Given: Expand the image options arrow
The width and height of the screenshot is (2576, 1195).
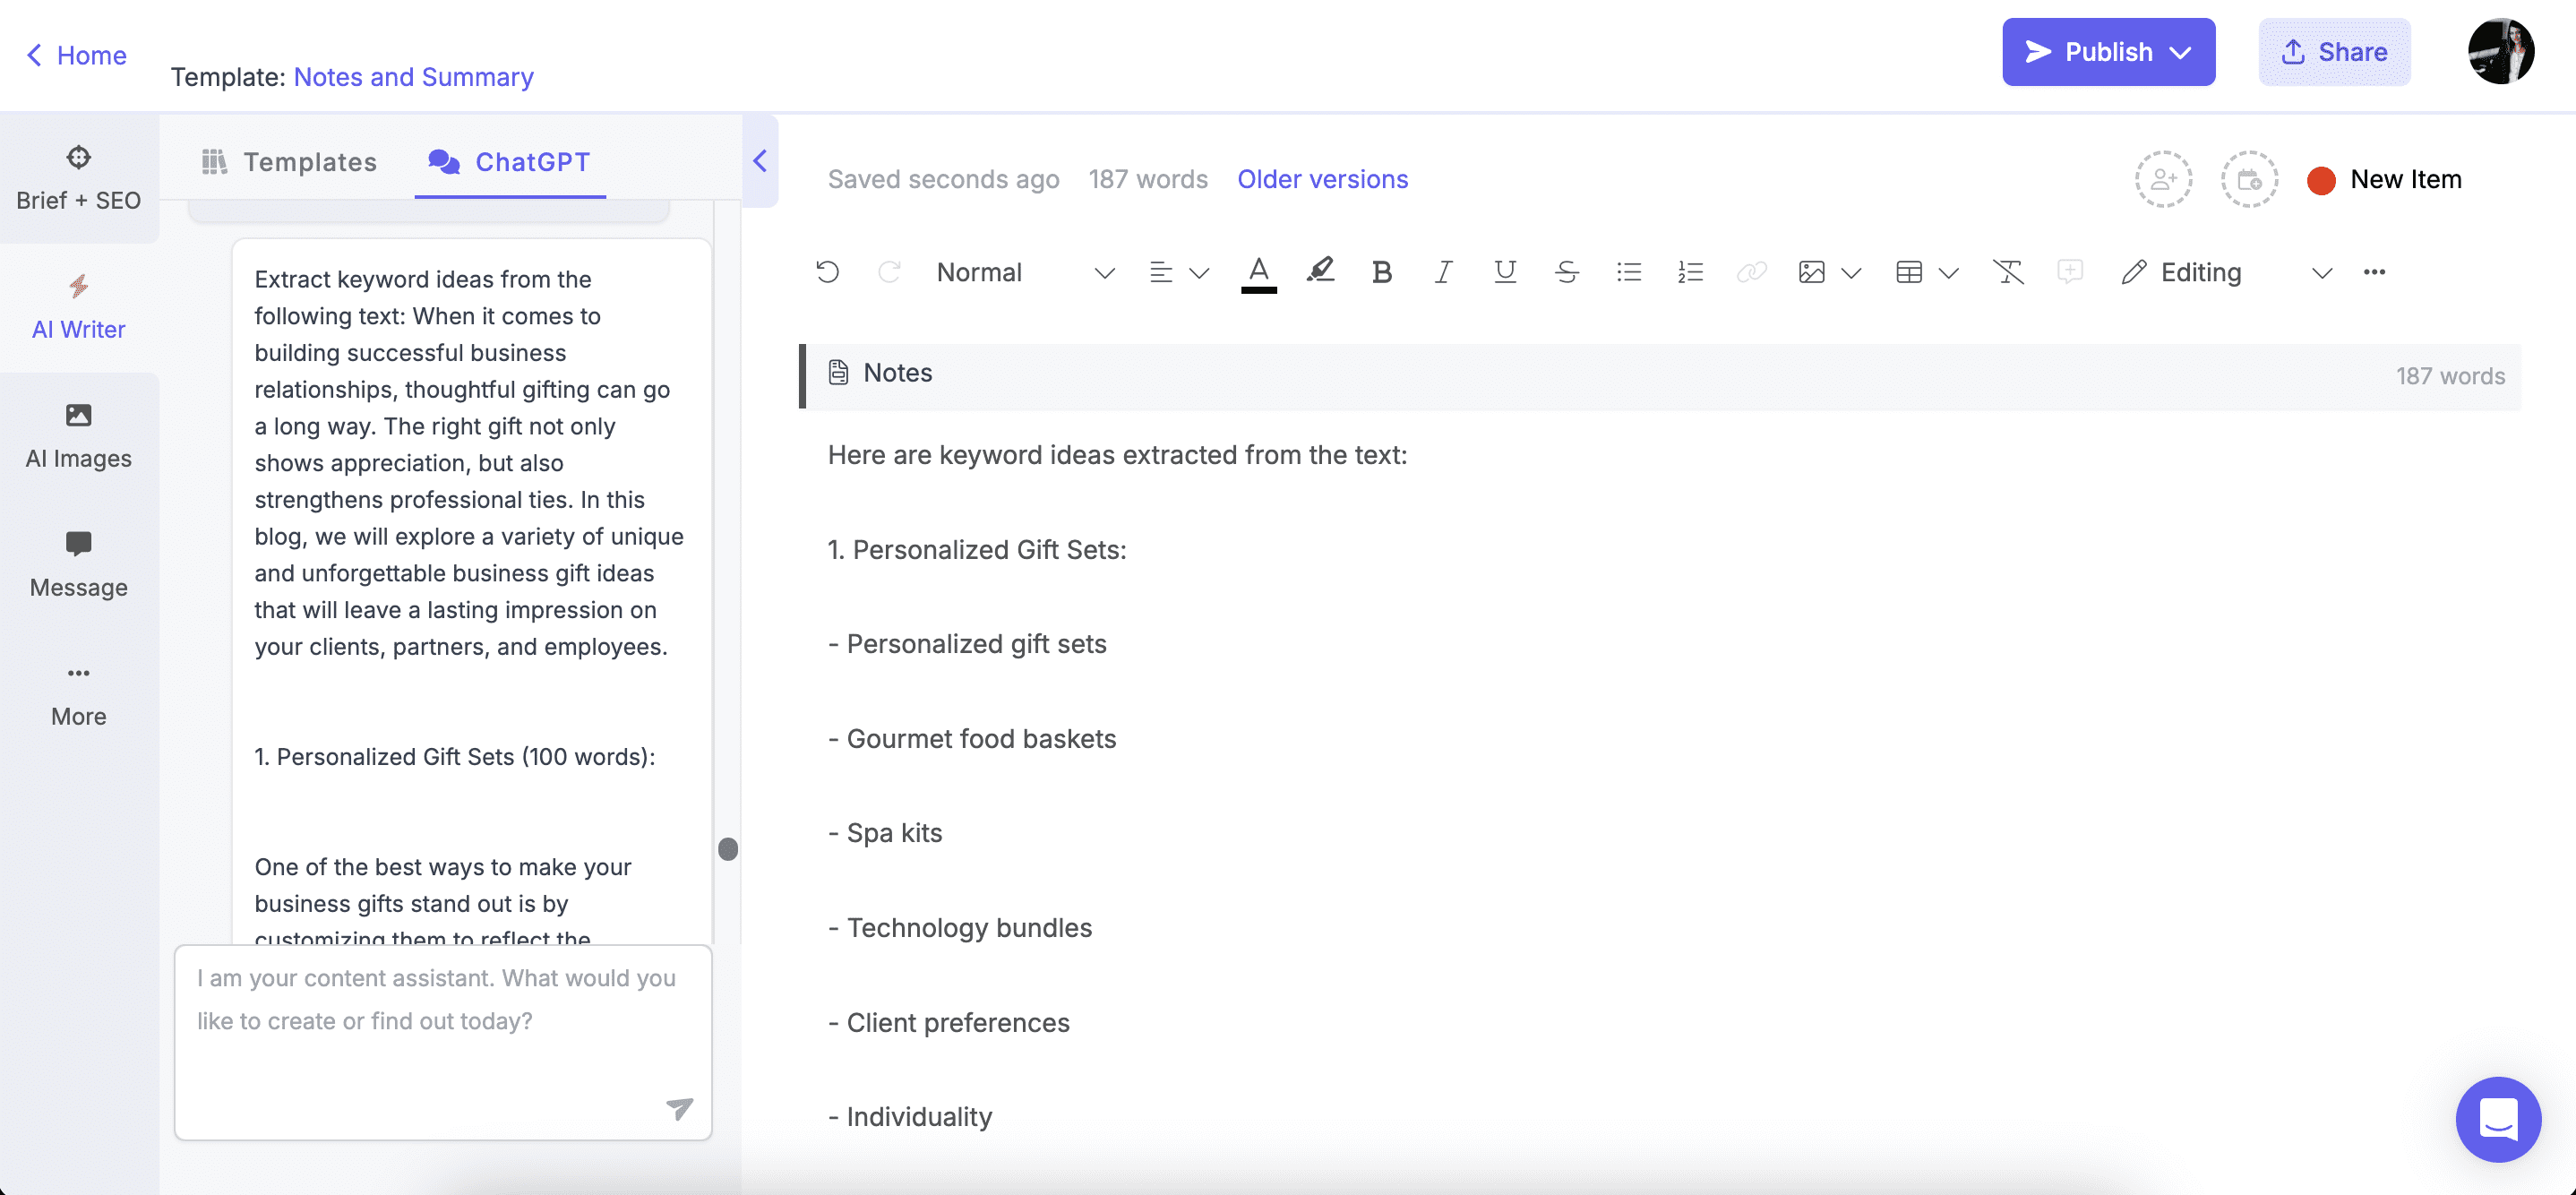Looking at the screenshot, I should coord(1851,273).
